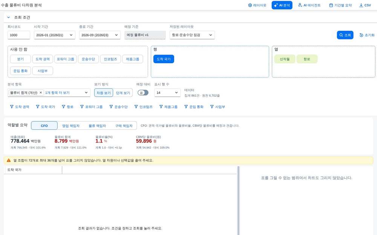The image size is (377, 235).
Task: Select the CFO role tab
Action: point(44,126)
